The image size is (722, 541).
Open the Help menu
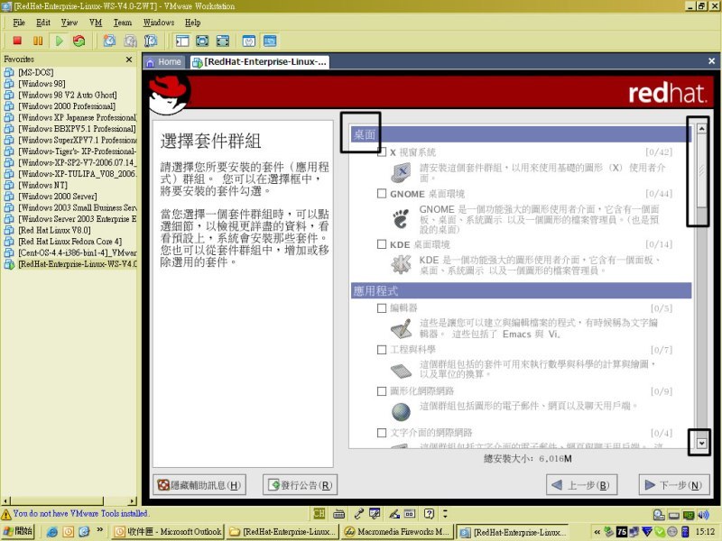192,23
